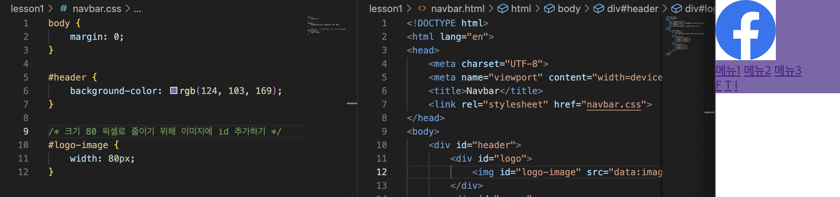The width and height of the screenshot is (840, 197).
Task: Follow the navbar.css href link in the HTML
Action: point(614,104)
